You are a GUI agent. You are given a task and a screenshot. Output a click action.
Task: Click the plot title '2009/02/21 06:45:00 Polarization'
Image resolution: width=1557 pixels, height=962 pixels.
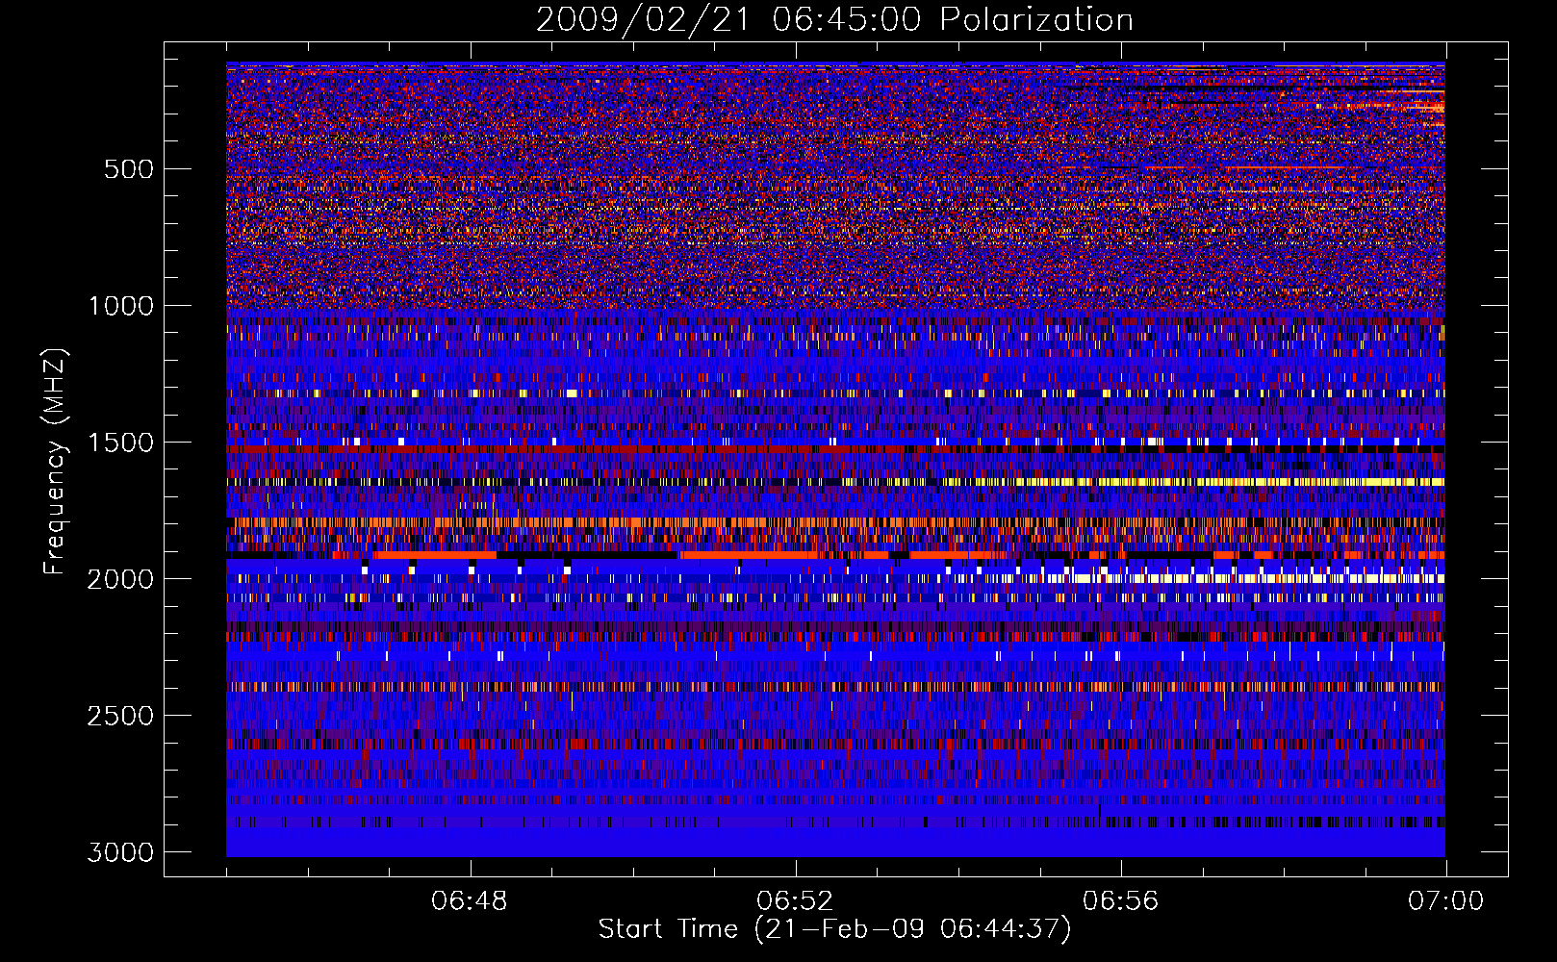point(834,20)
